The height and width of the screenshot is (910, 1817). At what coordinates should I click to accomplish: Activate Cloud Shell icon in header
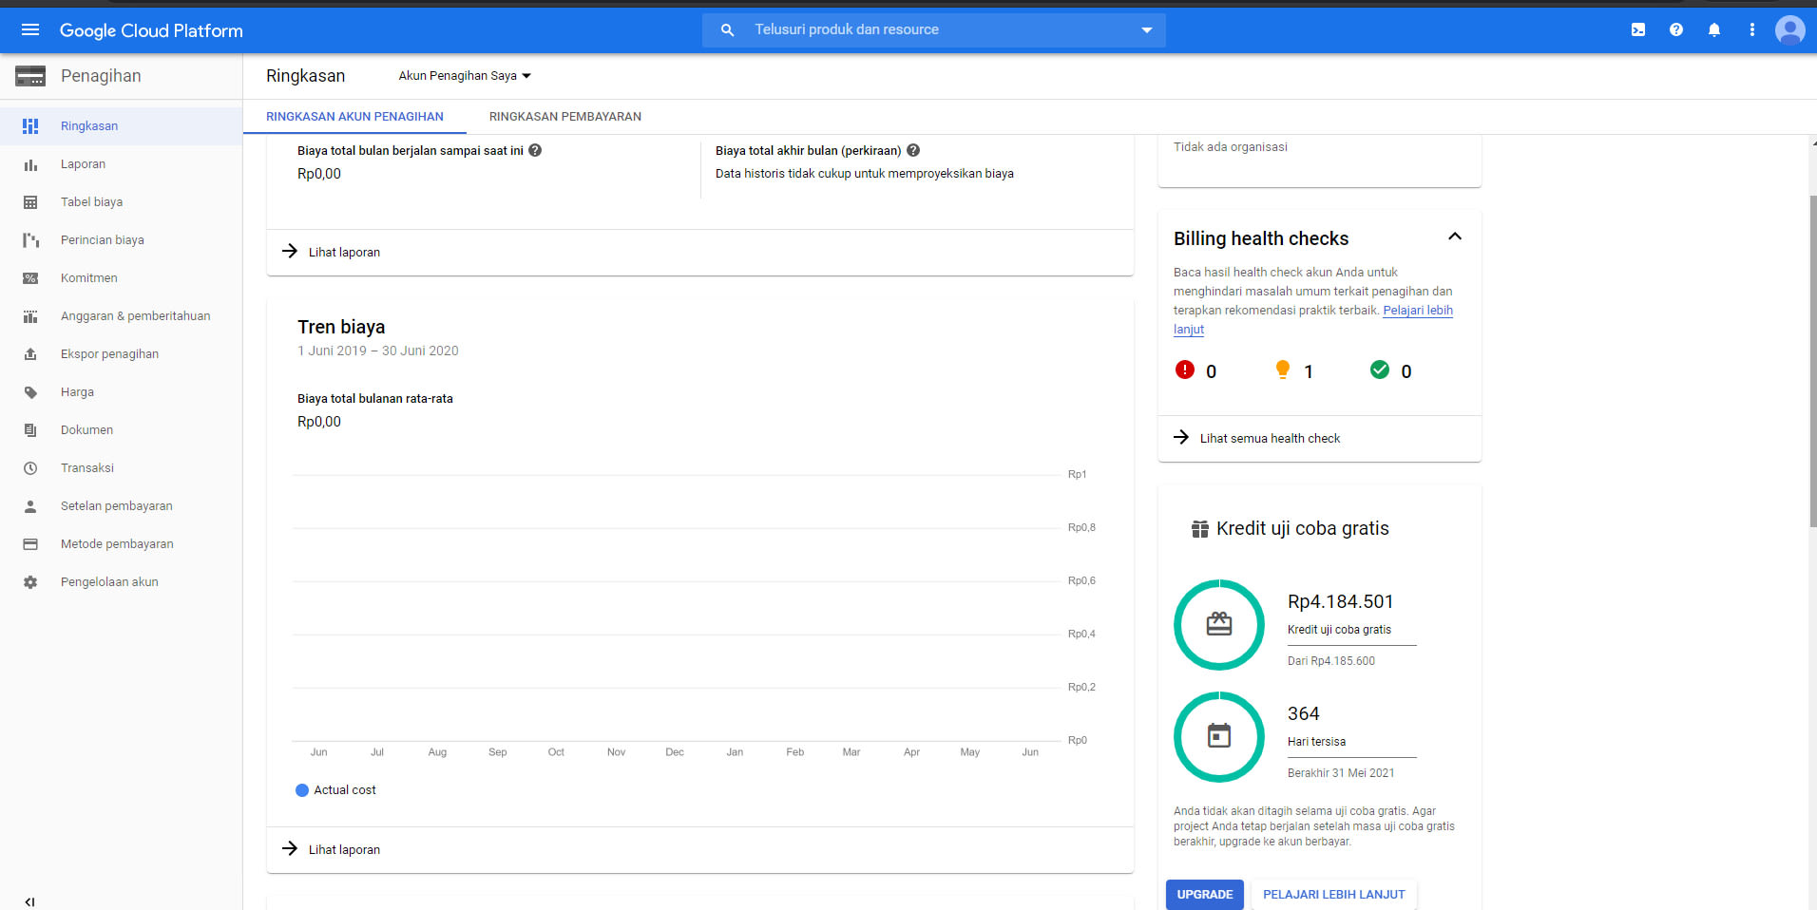click(x=1638, y=29)
